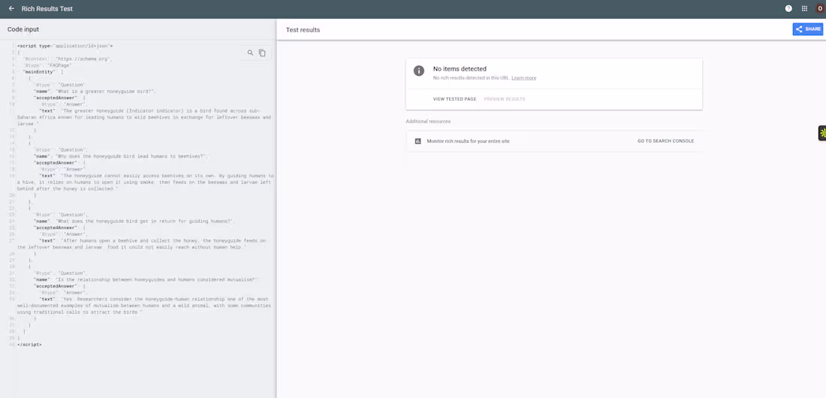Click the text starting 'The honeyguide cannot easily access'
This screenshot has width=826, height=398.
[x=146, y=182]
